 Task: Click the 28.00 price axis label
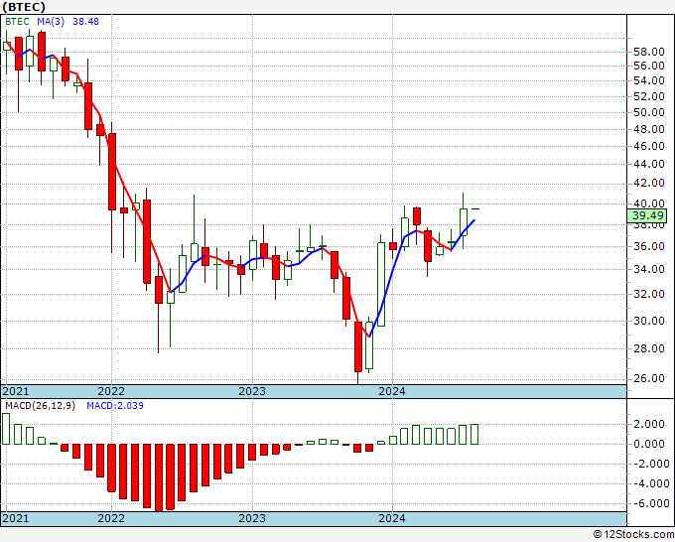[x=649, y=348]
